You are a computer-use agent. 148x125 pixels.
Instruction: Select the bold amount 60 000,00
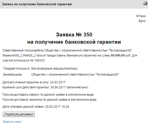118,55
